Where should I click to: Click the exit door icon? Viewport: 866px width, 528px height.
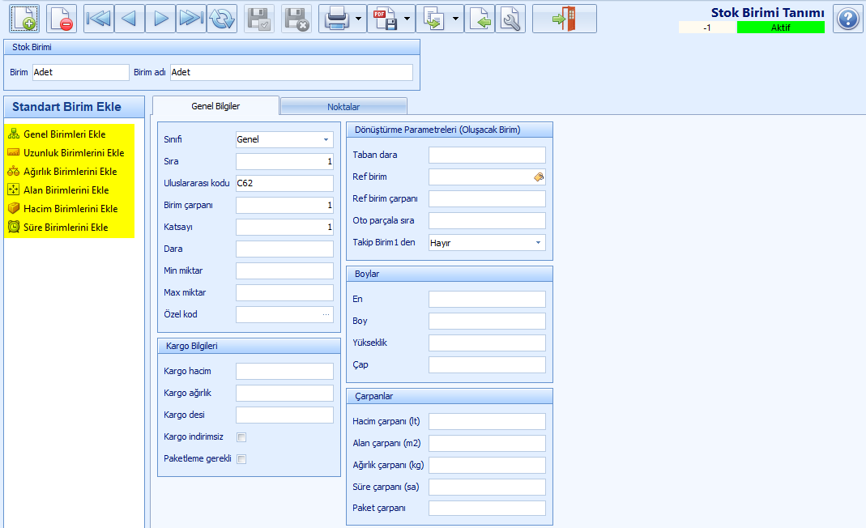coord(565,19)
